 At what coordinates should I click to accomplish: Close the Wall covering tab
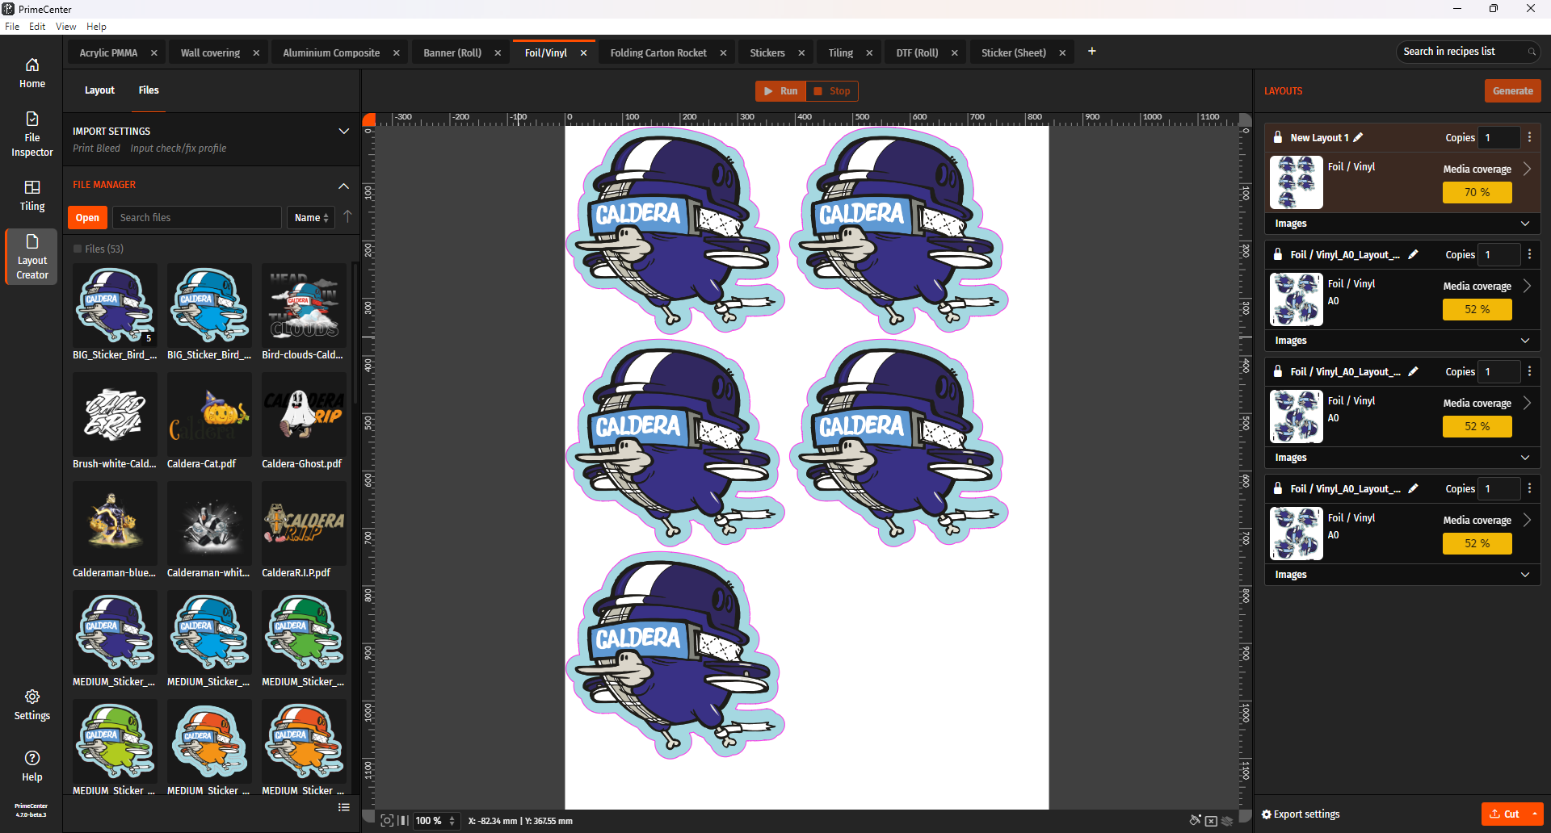pos(256,52)
